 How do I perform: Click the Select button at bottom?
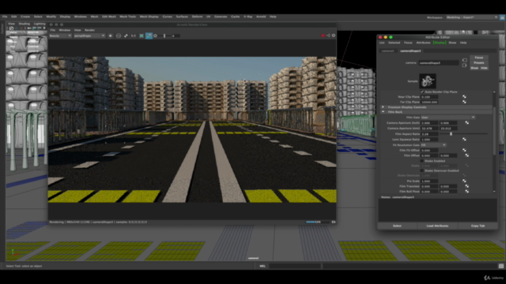[397, 226]
